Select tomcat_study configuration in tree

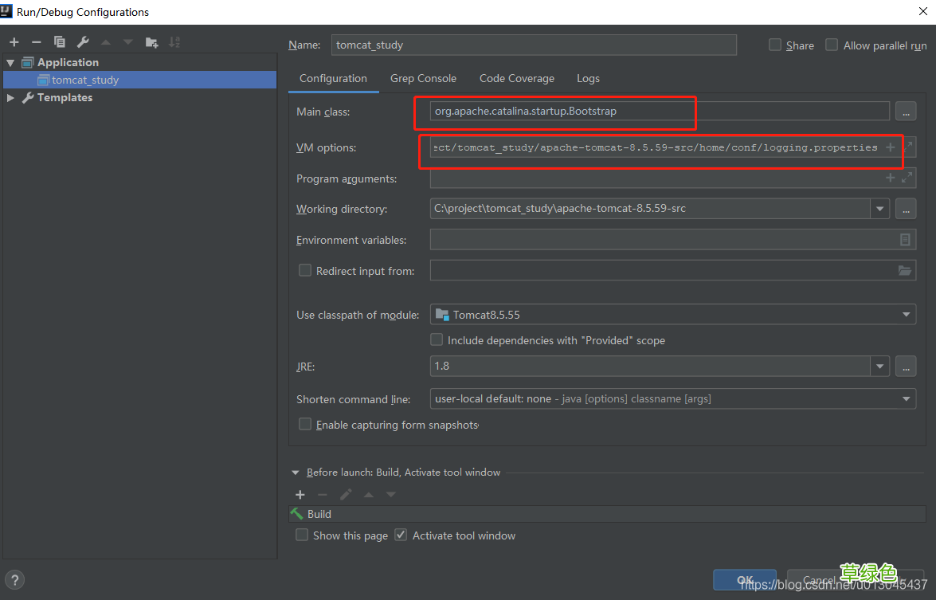[139, 80]
